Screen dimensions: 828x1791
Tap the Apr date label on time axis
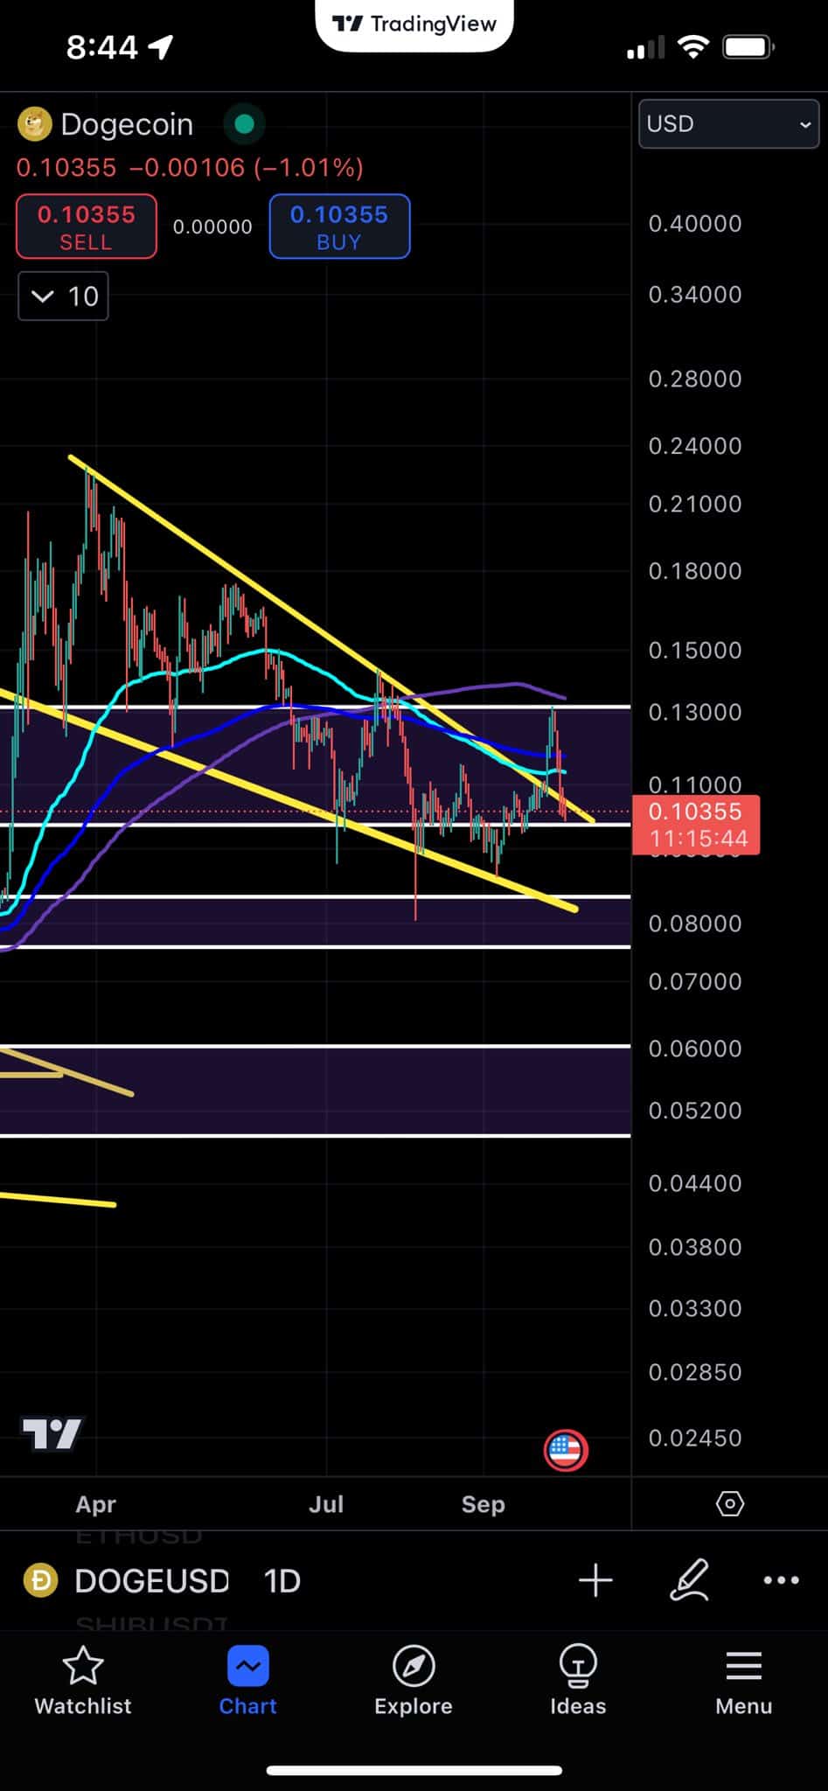[96, 1504]
